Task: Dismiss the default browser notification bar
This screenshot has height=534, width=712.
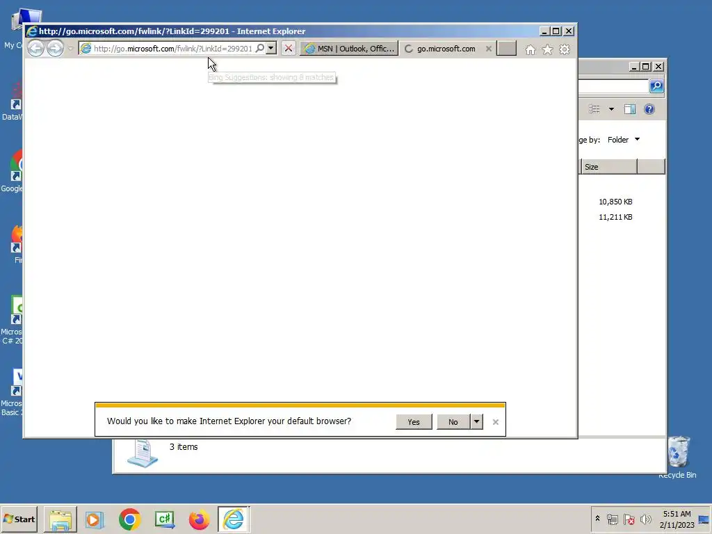Action: click(495, 422)
